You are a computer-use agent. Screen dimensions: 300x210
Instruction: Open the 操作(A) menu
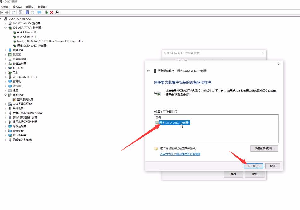pos(17,7)
